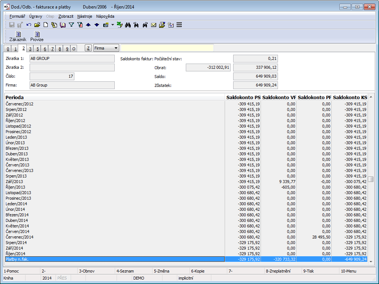Click the binoculars search icon
The image size is (379, 284).
[x=128, y=25]
